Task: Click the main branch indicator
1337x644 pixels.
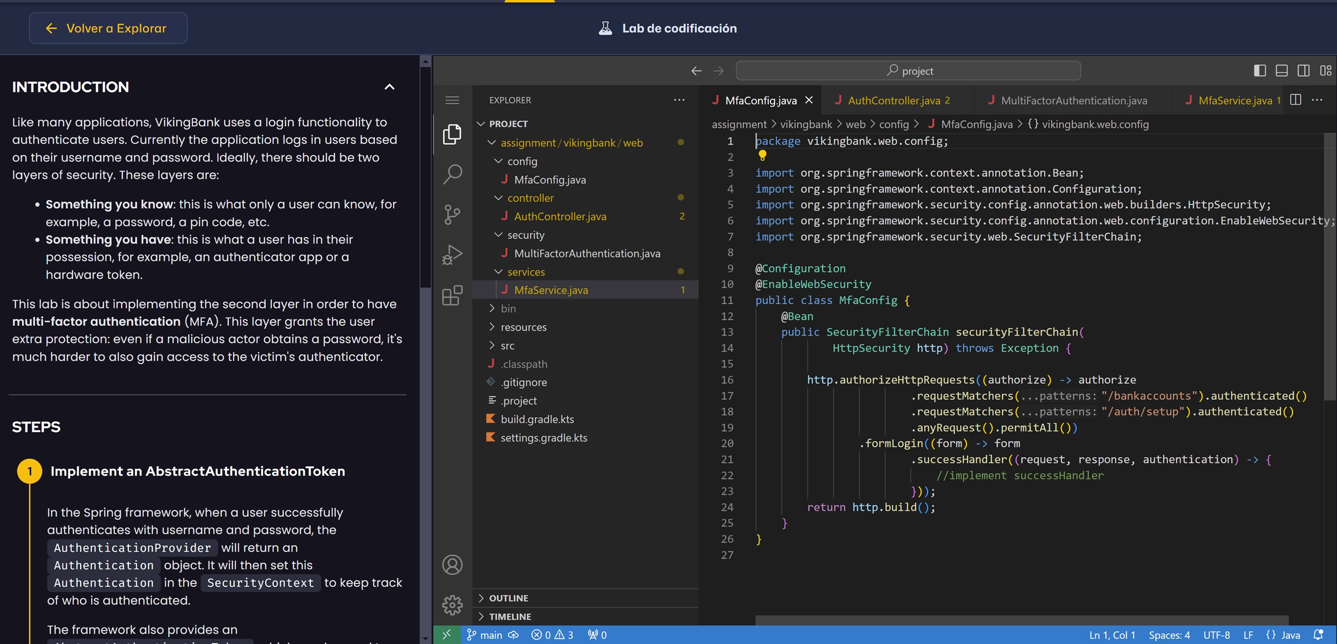Action: coord(485,635)
